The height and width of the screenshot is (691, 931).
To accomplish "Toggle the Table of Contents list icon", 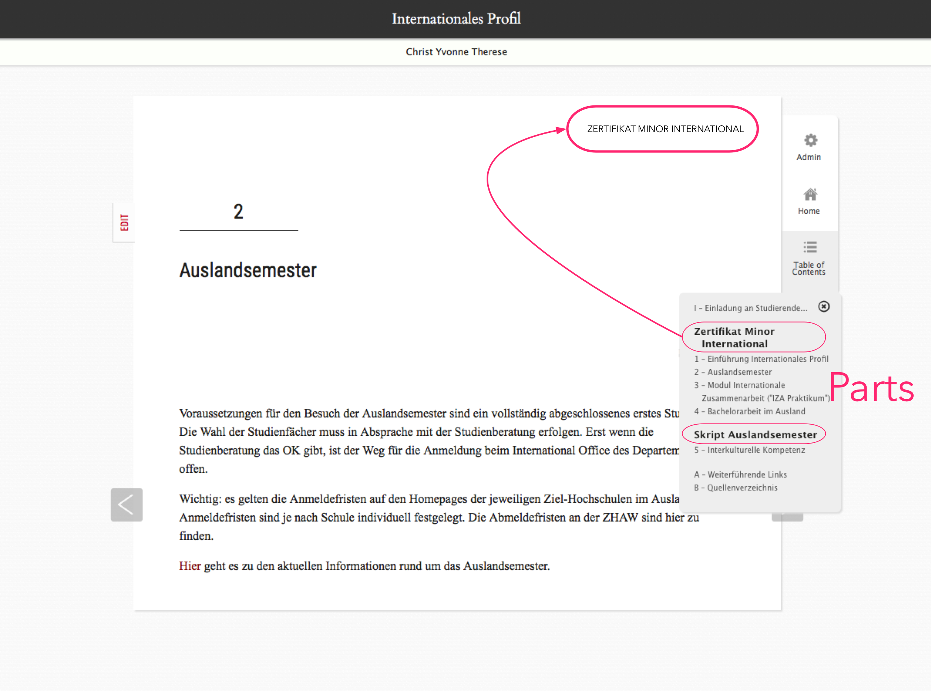I will coord(810,247).
